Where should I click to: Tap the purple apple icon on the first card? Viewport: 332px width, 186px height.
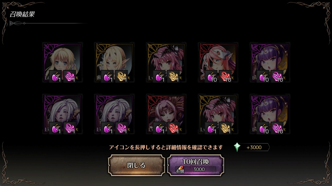click(x=56, y=76)
